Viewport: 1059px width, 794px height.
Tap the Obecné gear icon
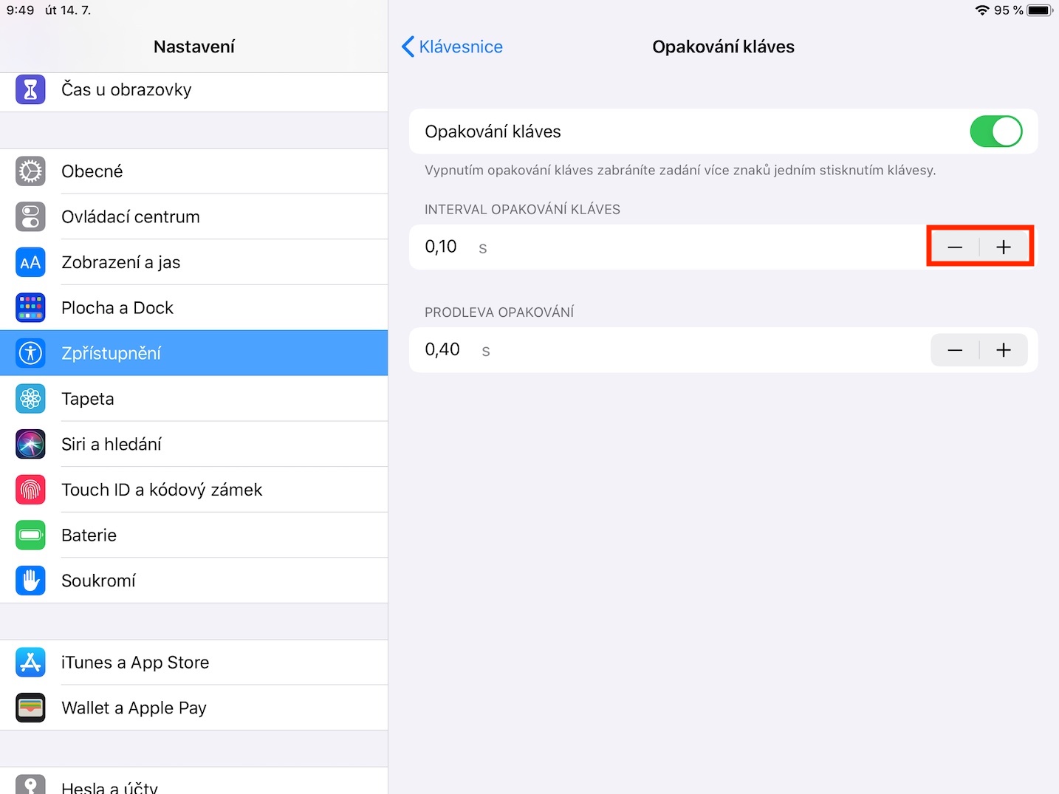[30, 171]
